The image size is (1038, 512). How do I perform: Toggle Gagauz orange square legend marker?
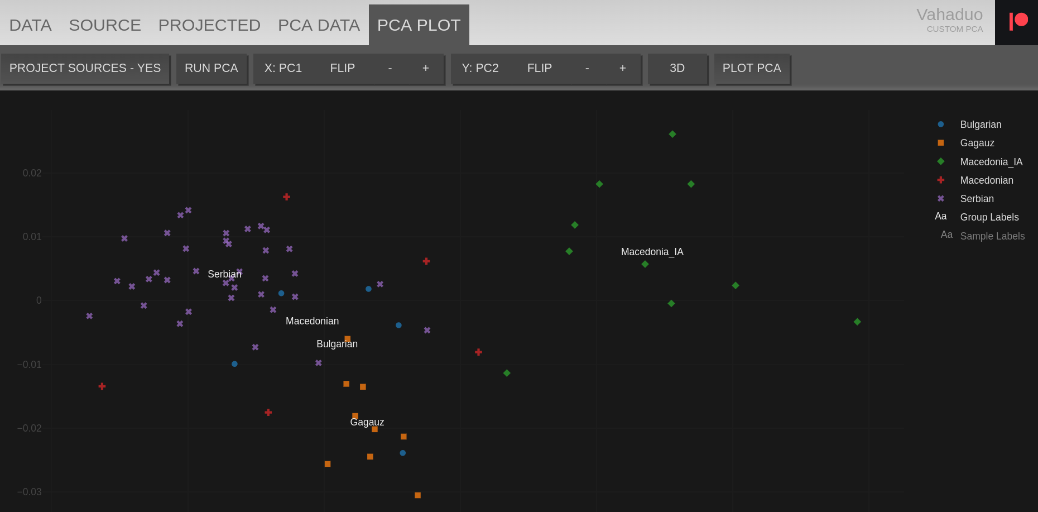point(941,143)
